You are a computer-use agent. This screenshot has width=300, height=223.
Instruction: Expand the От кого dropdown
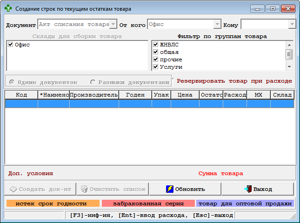coord(217,24)
